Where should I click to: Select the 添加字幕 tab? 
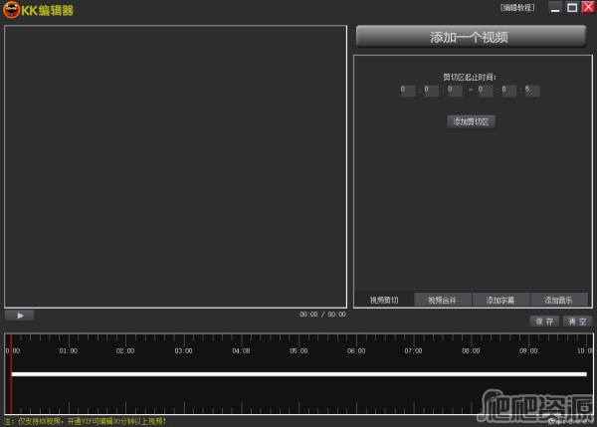pos(500,300)
